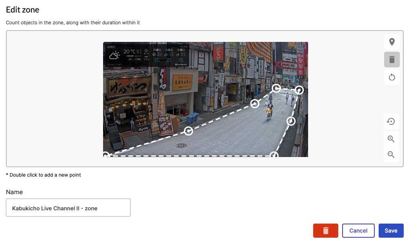Focus the zone Name text field
The image size is (410, 242).
pyautogui.click(x=68, y=208)
